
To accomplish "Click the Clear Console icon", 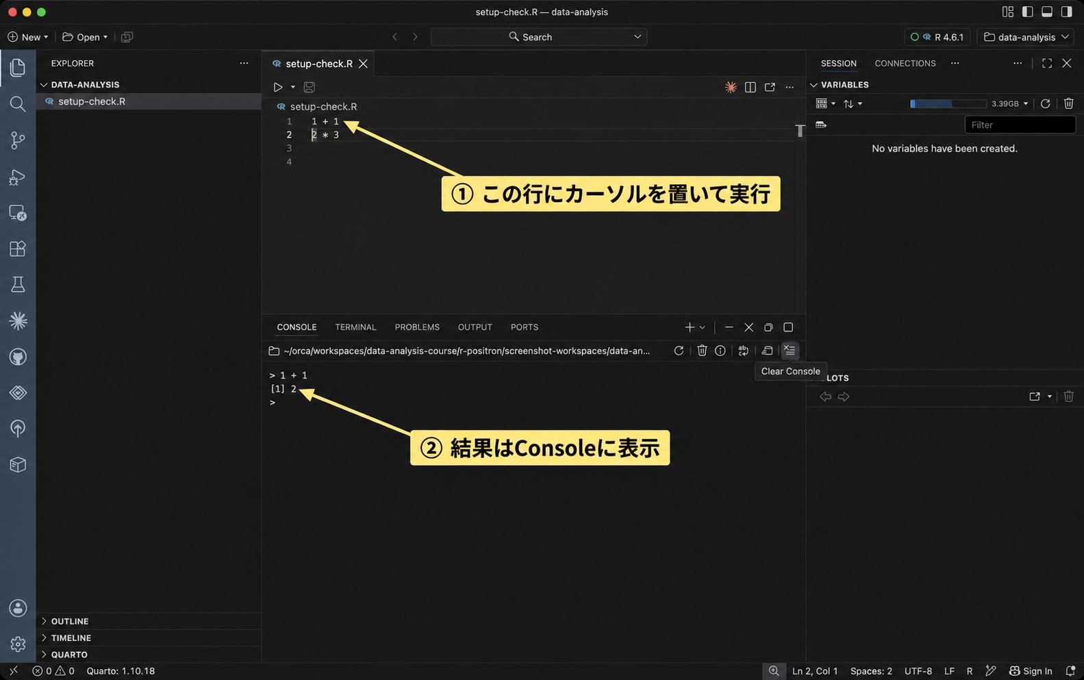I will (790, 350).
